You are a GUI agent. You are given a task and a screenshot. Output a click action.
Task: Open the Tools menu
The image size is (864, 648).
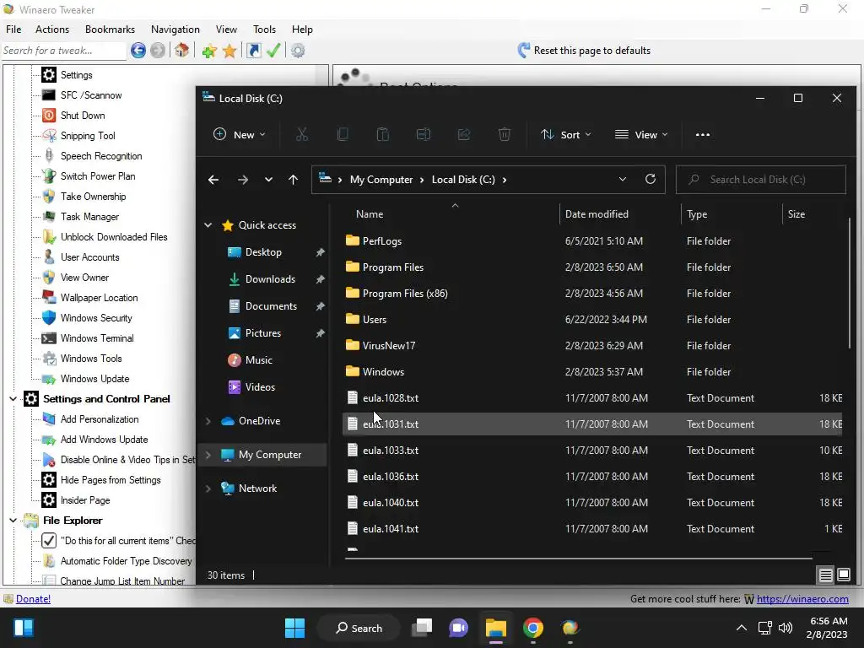[x=264, y=30]
